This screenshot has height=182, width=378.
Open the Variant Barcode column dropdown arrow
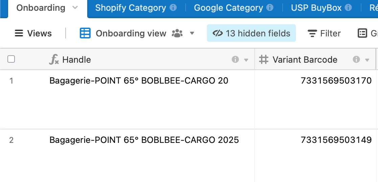[x=367, y=60]
